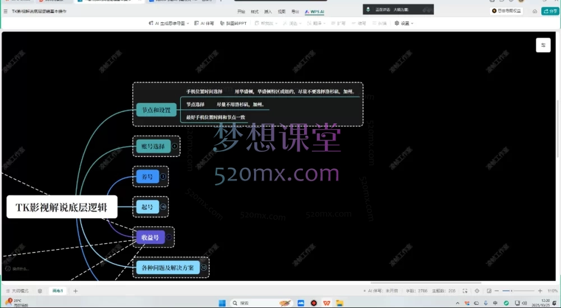561x308 pixels.
Task: Select the 养号 node
Action: 148,176
